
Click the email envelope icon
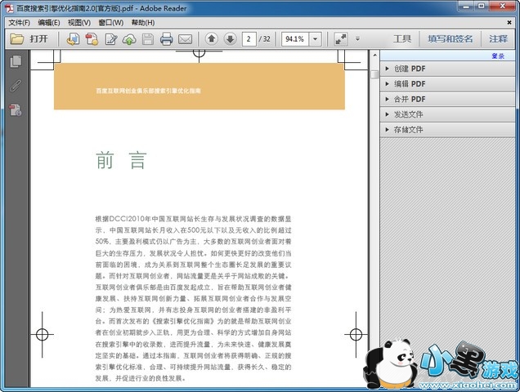tap(186, 38)
